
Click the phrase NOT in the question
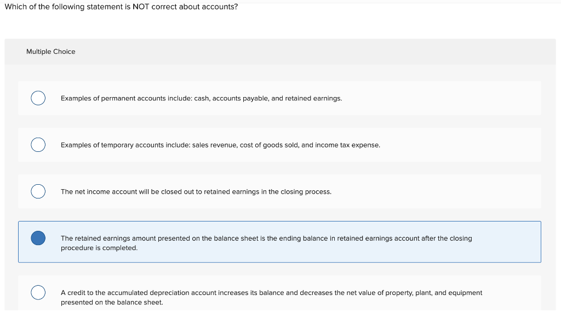pos(139,7)
